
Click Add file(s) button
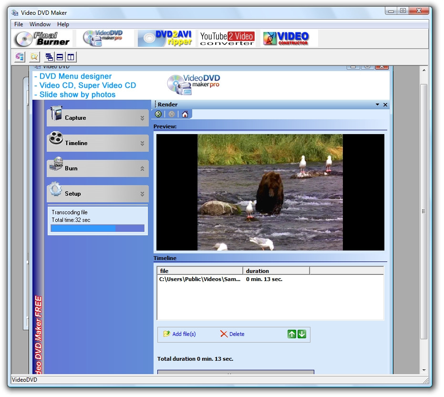coord(180,334)
